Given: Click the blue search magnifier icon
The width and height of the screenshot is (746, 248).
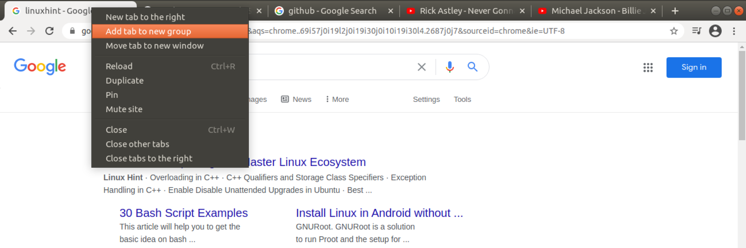Looking at the screenshot, I should [472, 67].
